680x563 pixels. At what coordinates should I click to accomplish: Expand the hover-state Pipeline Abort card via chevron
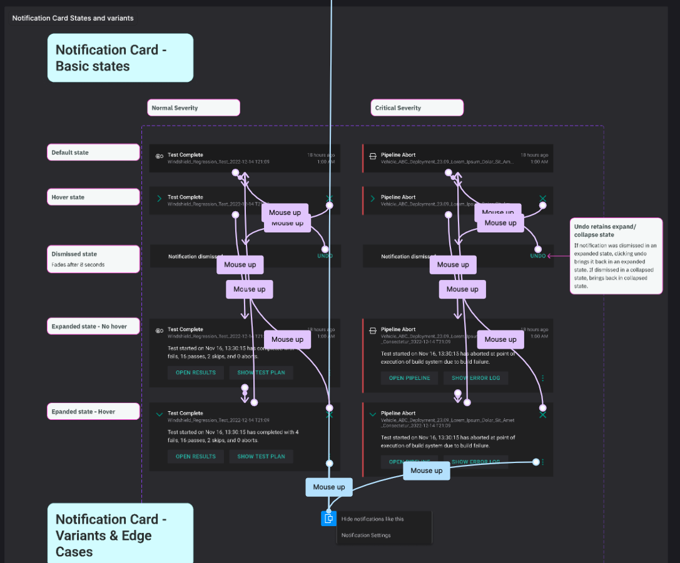[x=373, y=199]
